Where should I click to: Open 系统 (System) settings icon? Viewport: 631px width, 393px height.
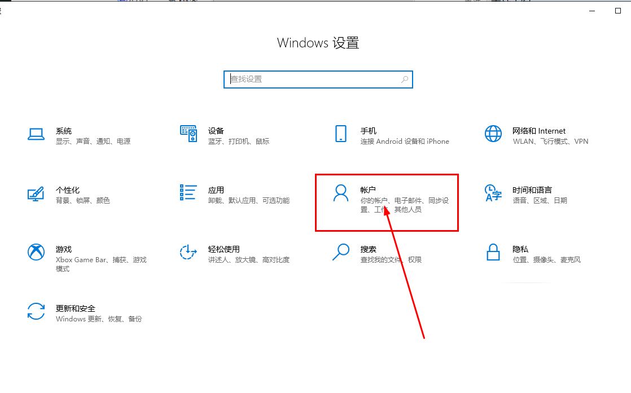[36, 135]
